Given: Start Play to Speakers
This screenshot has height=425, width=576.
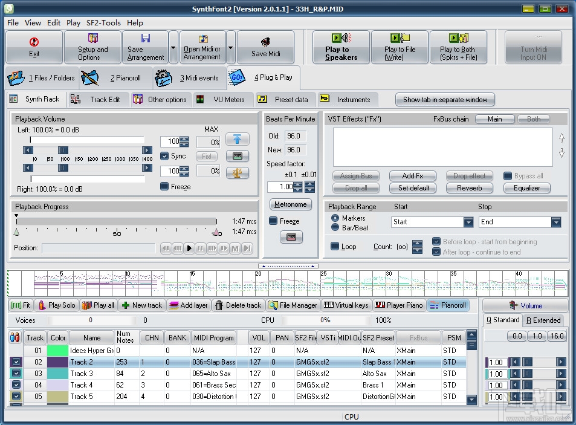Looking at the screenshot, I should pyautogui.click(x=341, y=47).
